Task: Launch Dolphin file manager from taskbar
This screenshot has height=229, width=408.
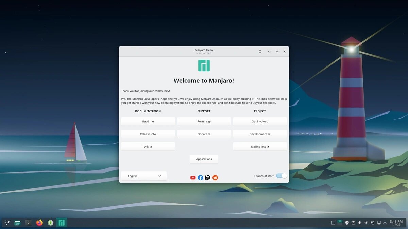Action: 18,223
